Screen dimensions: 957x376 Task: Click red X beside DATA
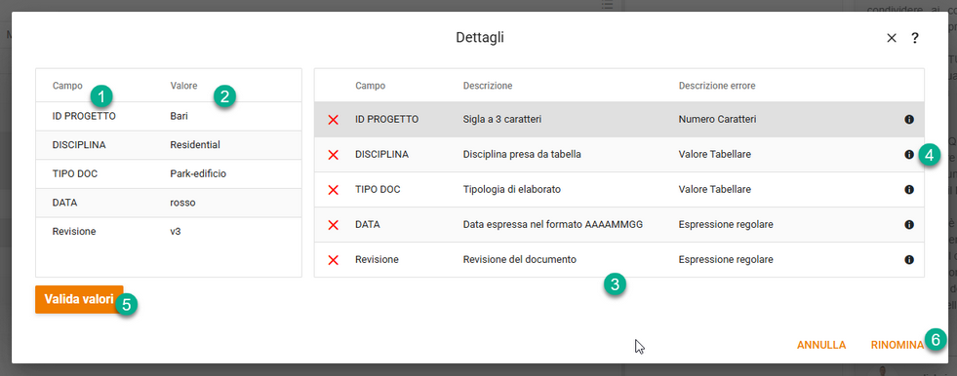click(334, 225)
